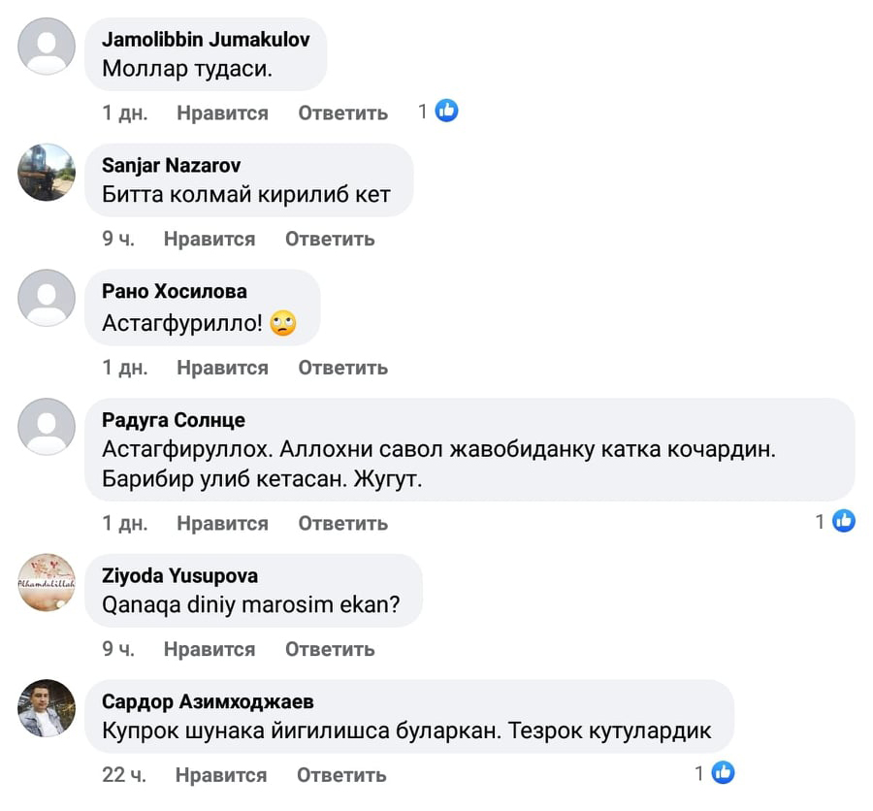This screenshot has width=873, height=811.
Task: Click like reaction icon on Радуга Солнце's comment
Action: (x=844, y=521)
